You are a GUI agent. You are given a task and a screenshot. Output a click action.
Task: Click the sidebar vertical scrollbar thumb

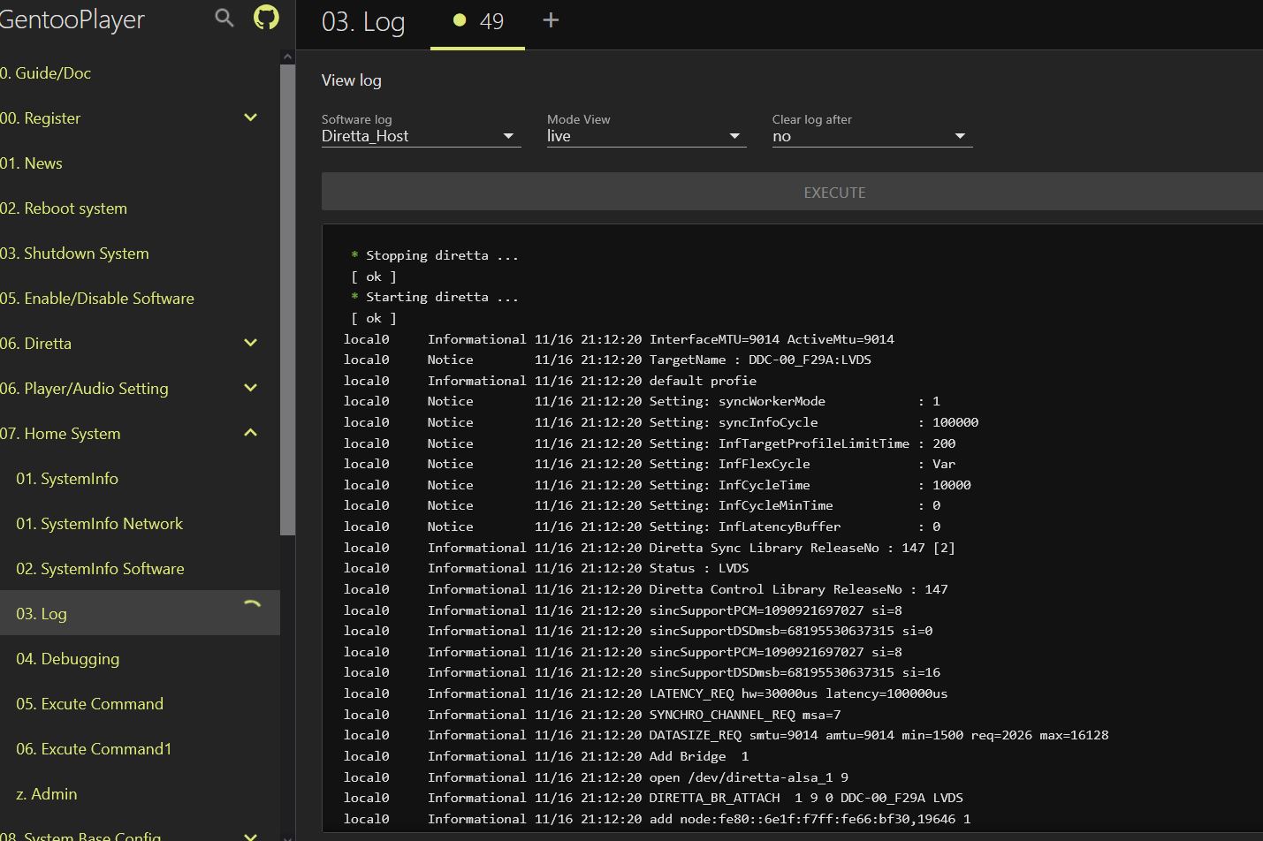287,299
